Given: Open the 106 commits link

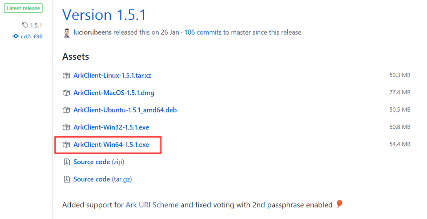Looking at the screenshot, I should point(203,32).
